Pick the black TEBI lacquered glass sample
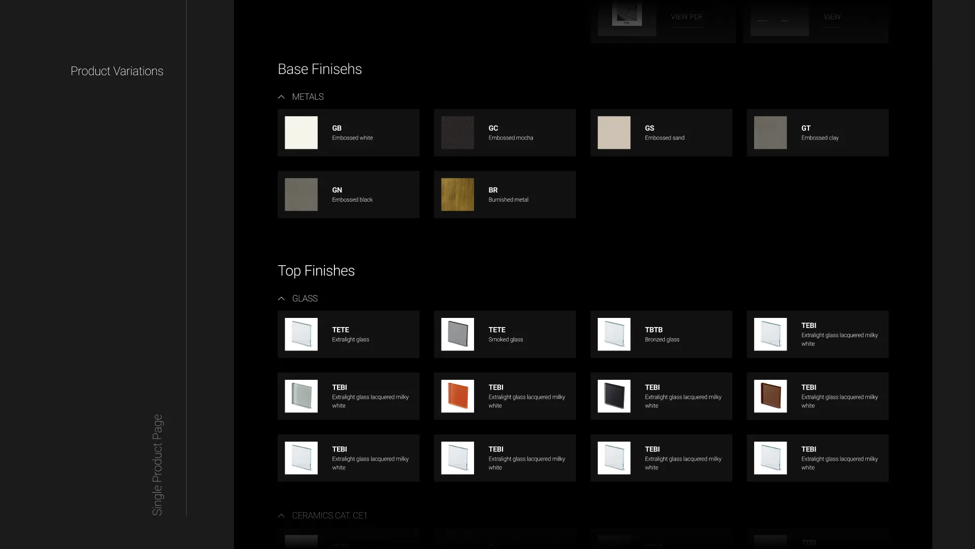The height and width of the screenshot is (549, 975). point(614,396)
